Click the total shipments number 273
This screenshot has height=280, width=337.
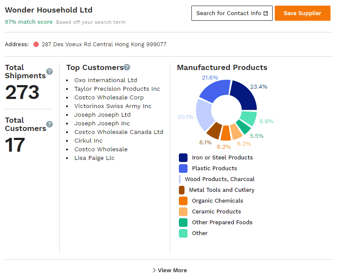click(22, 92)
